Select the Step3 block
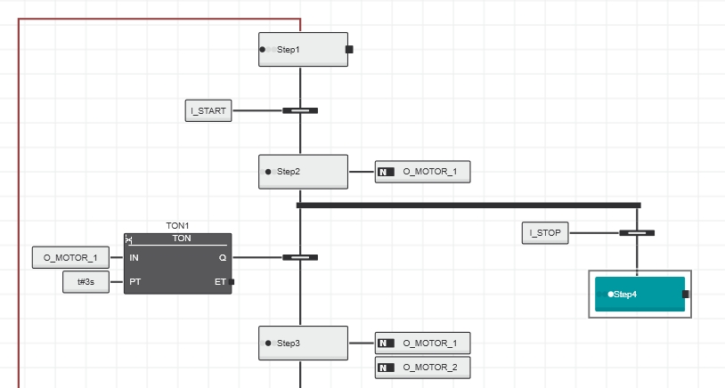The height and width of the screenshot is (388, 725). (303, 343)
